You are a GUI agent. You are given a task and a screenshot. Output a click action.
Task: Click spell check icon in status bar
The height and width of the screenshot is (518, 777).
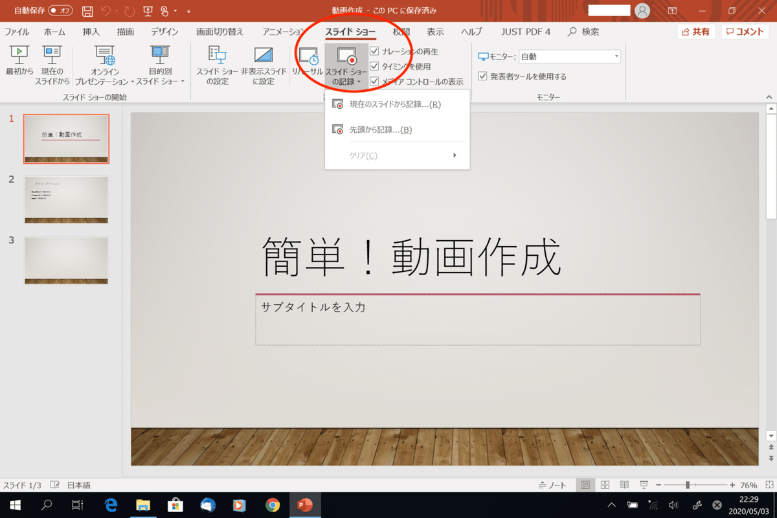click(55, 485)
